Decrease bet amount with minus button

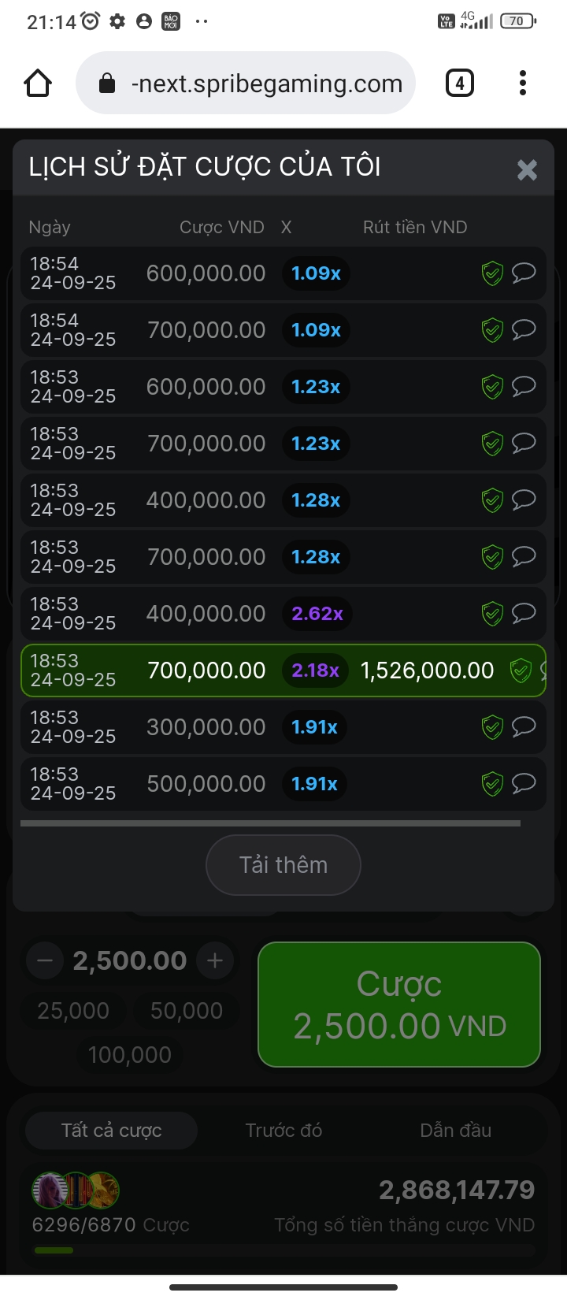coord(45,960)
